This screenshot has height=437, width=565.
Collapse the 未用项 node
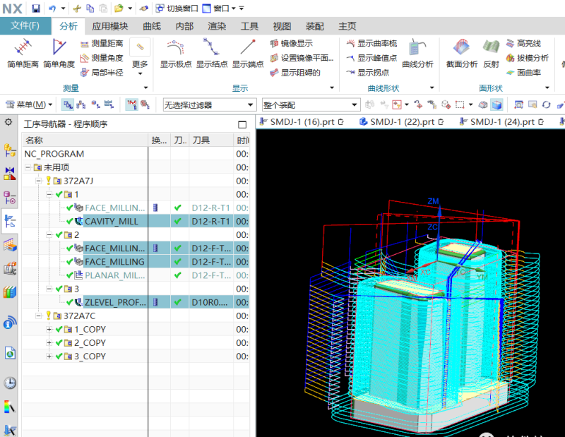pyautogui.click(x=28, y=167)
